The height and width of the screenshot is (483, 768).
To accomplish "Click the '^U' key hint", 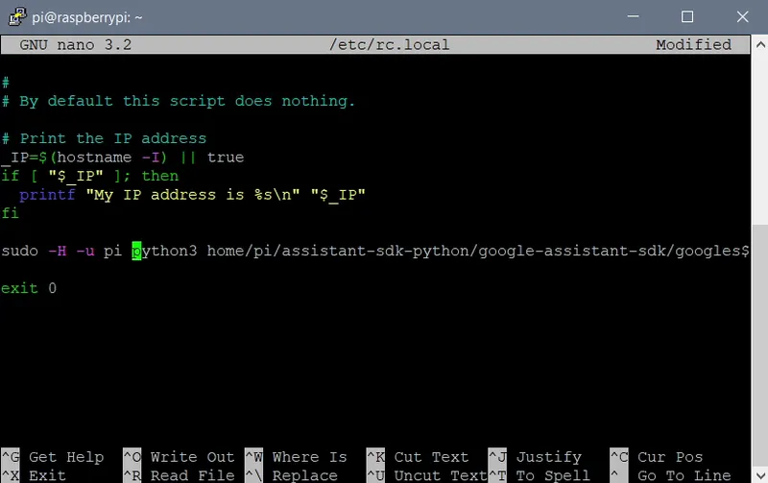I will 375,475.
